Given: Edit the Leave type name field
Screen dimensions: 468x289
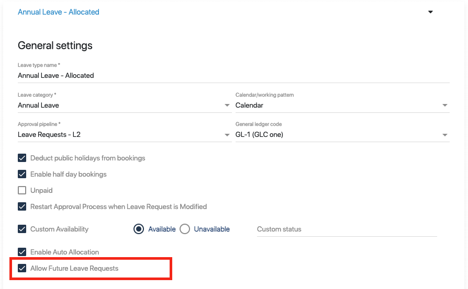Looking at the screenshot, I should pos(233,75).
